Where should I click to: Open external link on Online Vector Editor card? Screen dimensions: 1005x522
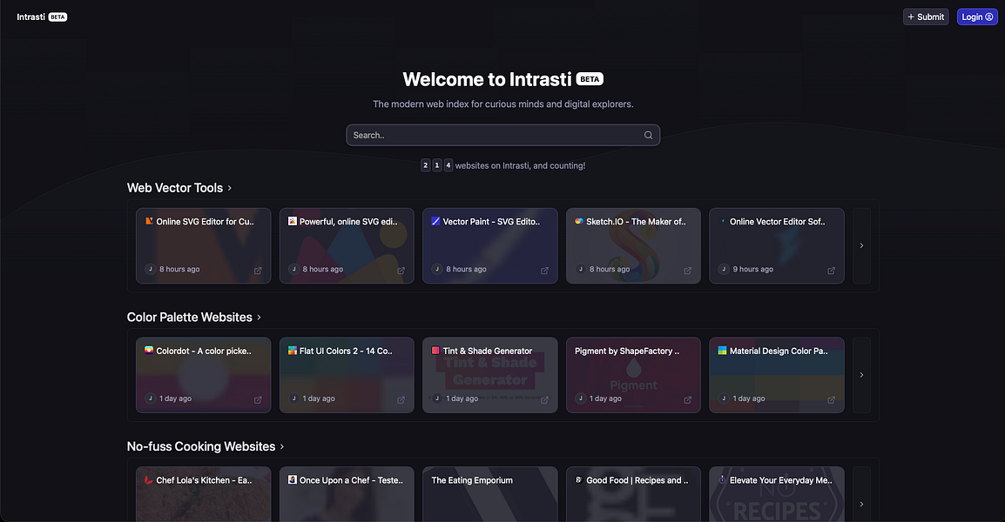[831, 271]
